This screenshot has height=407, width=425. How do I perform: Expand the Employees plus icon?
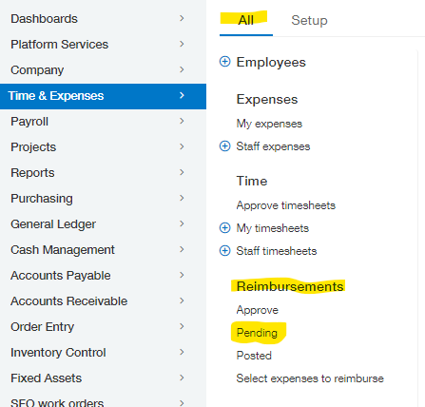tap(224, 62)
